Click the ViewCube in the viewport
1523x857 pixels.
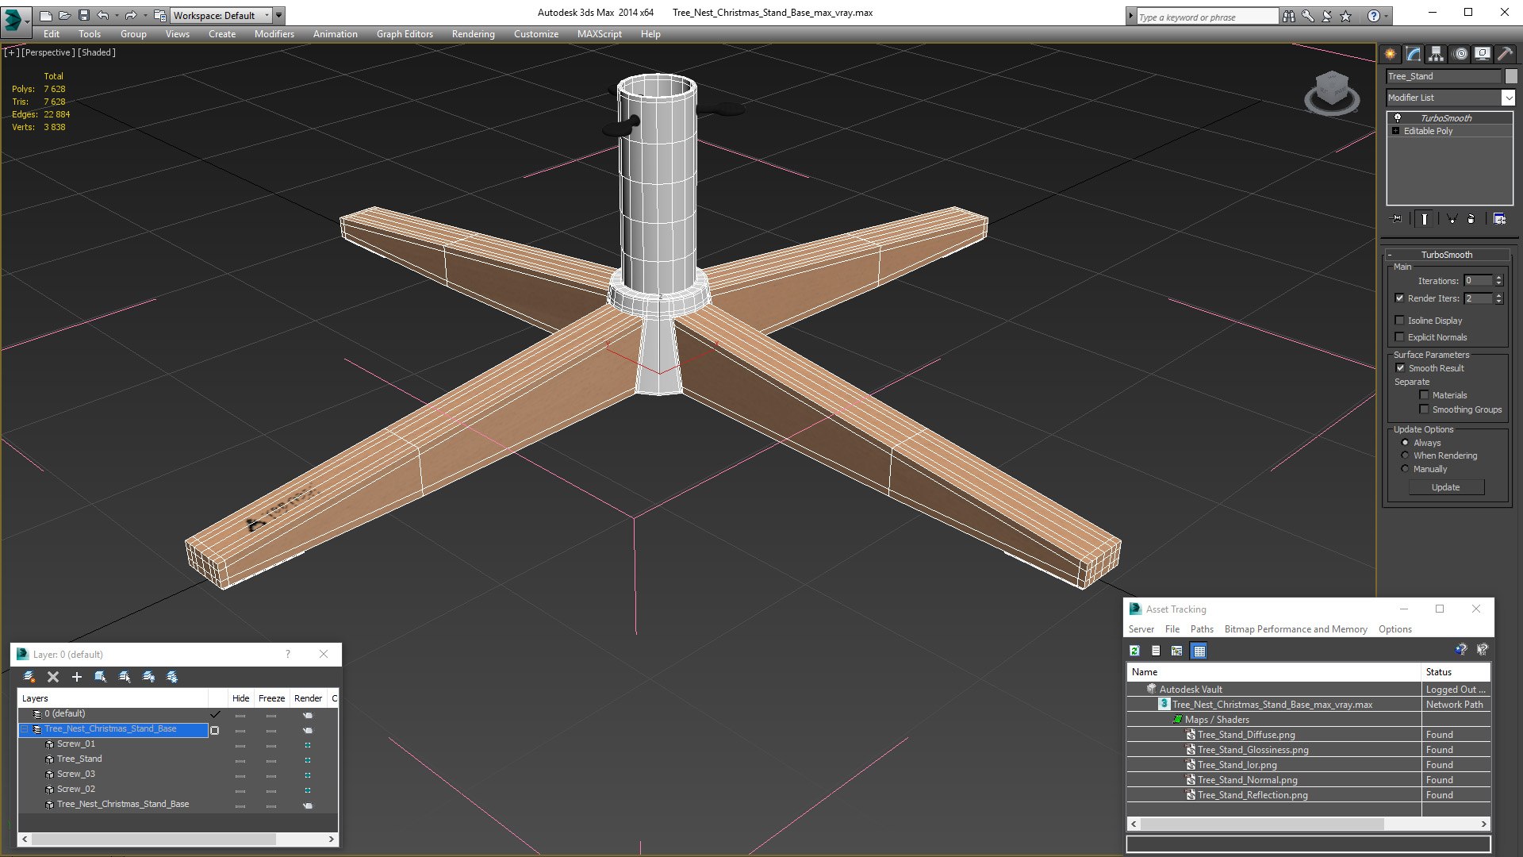(x=1332, y=93)
